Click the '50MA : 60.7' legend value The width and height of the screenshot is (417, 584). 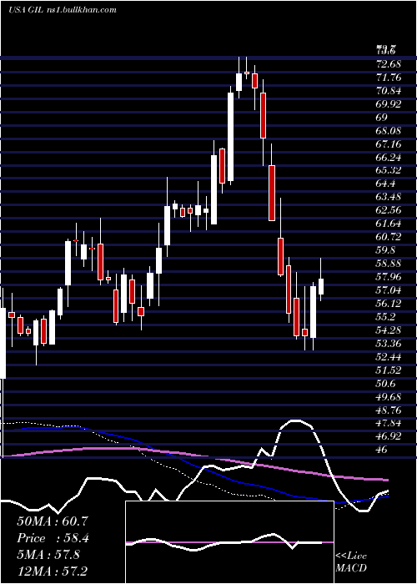click(53, 521)
